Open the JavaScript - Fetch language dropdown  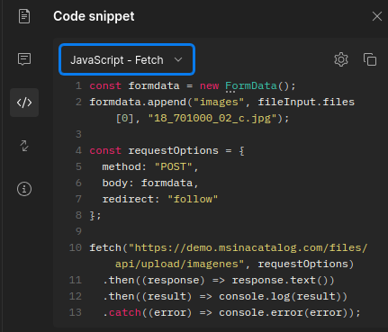pos(127,59)
